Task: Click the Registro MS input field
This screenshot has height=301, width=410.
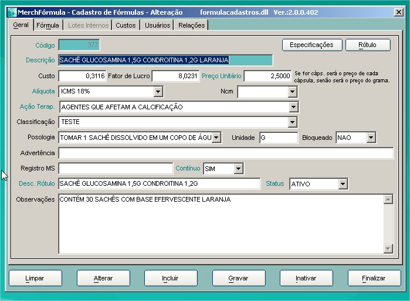Action: coord(116,169)
